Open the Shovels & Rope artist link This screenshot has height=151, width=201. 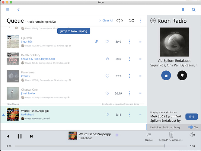[x=30, y=59]
